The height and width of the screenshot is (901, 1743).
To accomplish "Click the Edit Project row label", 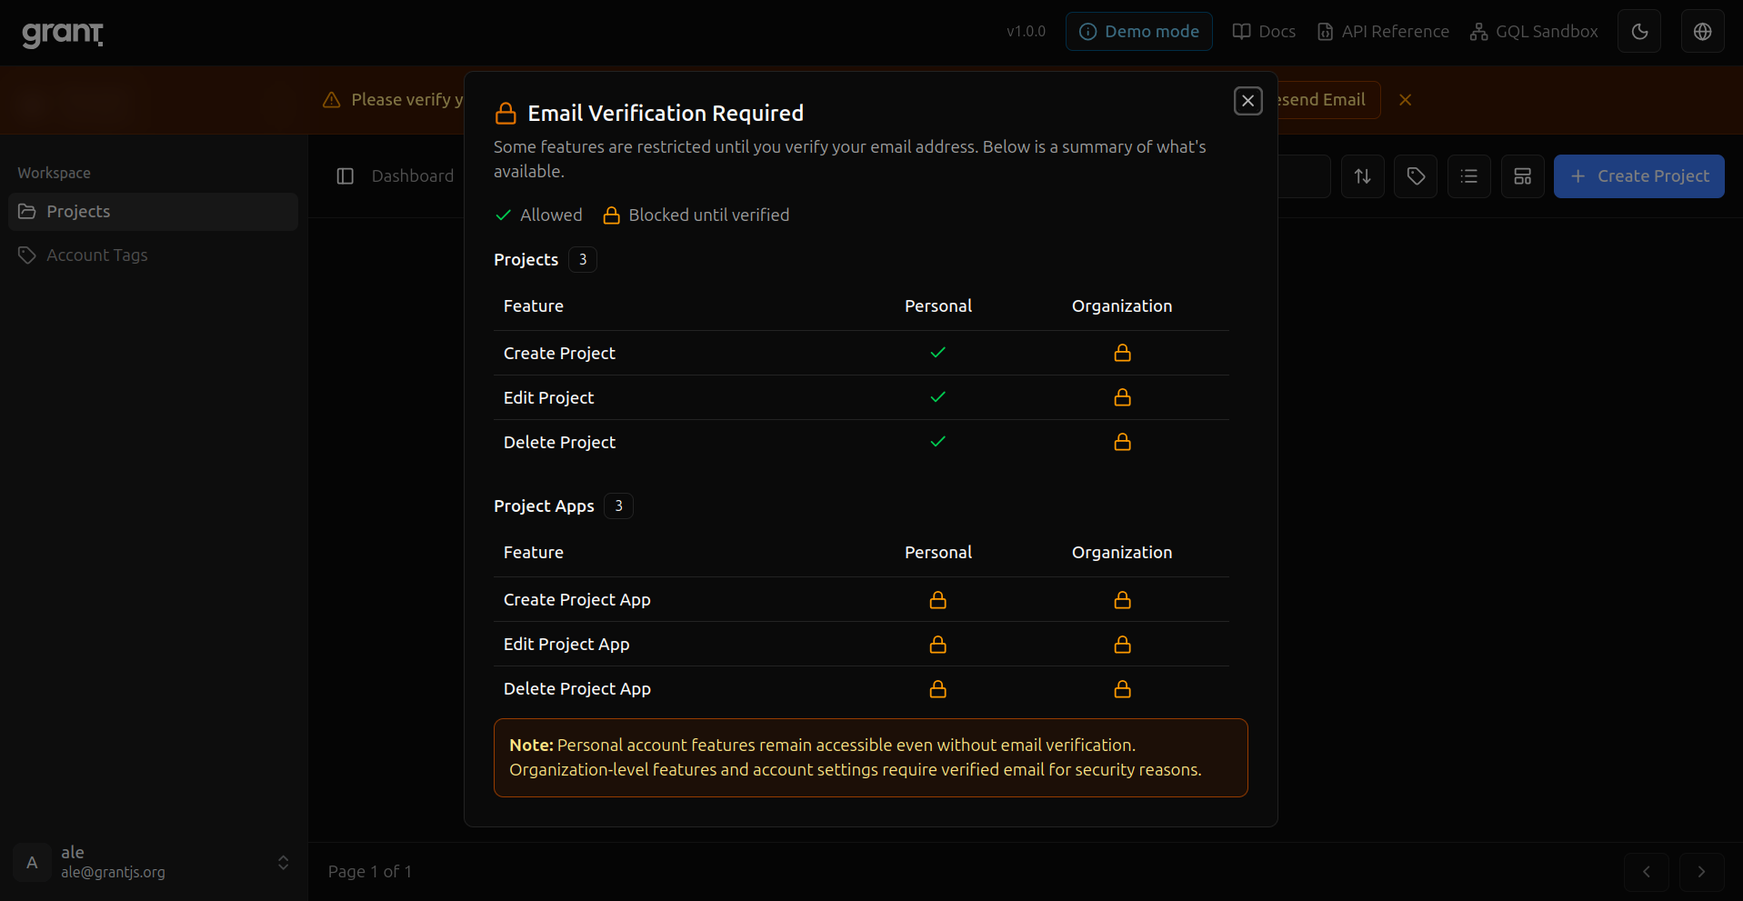I will click(548, 398).
